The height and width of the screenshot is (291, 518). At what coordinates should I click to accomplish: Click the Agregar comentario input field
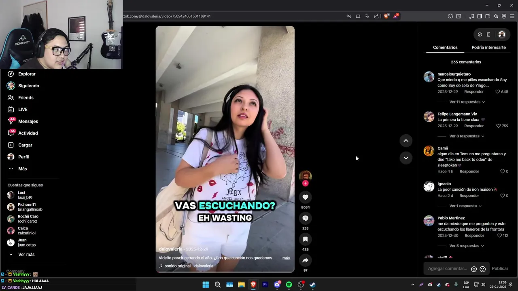(447, 269)
